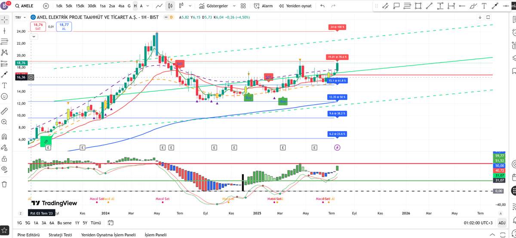Expand the chart type dropdown arrow

click(189, 6)
